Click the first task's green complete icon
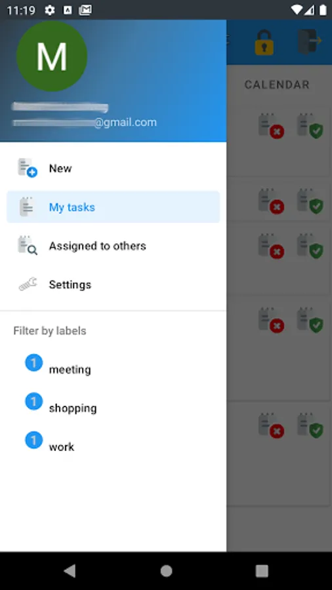332x590 pixels. pos(310,126)
